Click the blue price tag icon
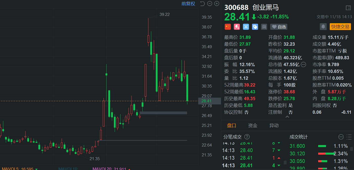 pos(255,27)
